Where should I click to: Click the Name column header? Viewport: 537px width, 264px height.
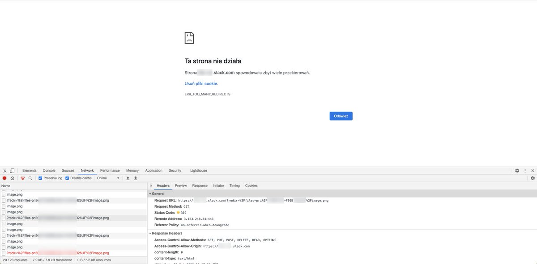tap(73, 186)
